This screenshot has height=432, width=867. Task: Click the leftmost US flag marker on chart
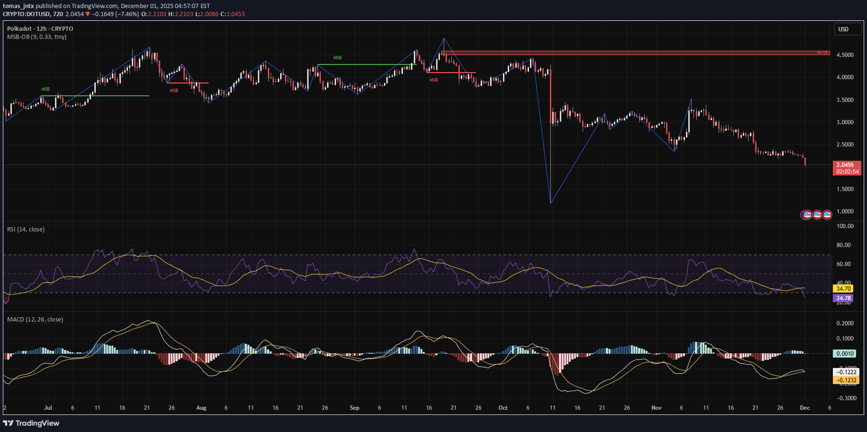click(807, 215)
